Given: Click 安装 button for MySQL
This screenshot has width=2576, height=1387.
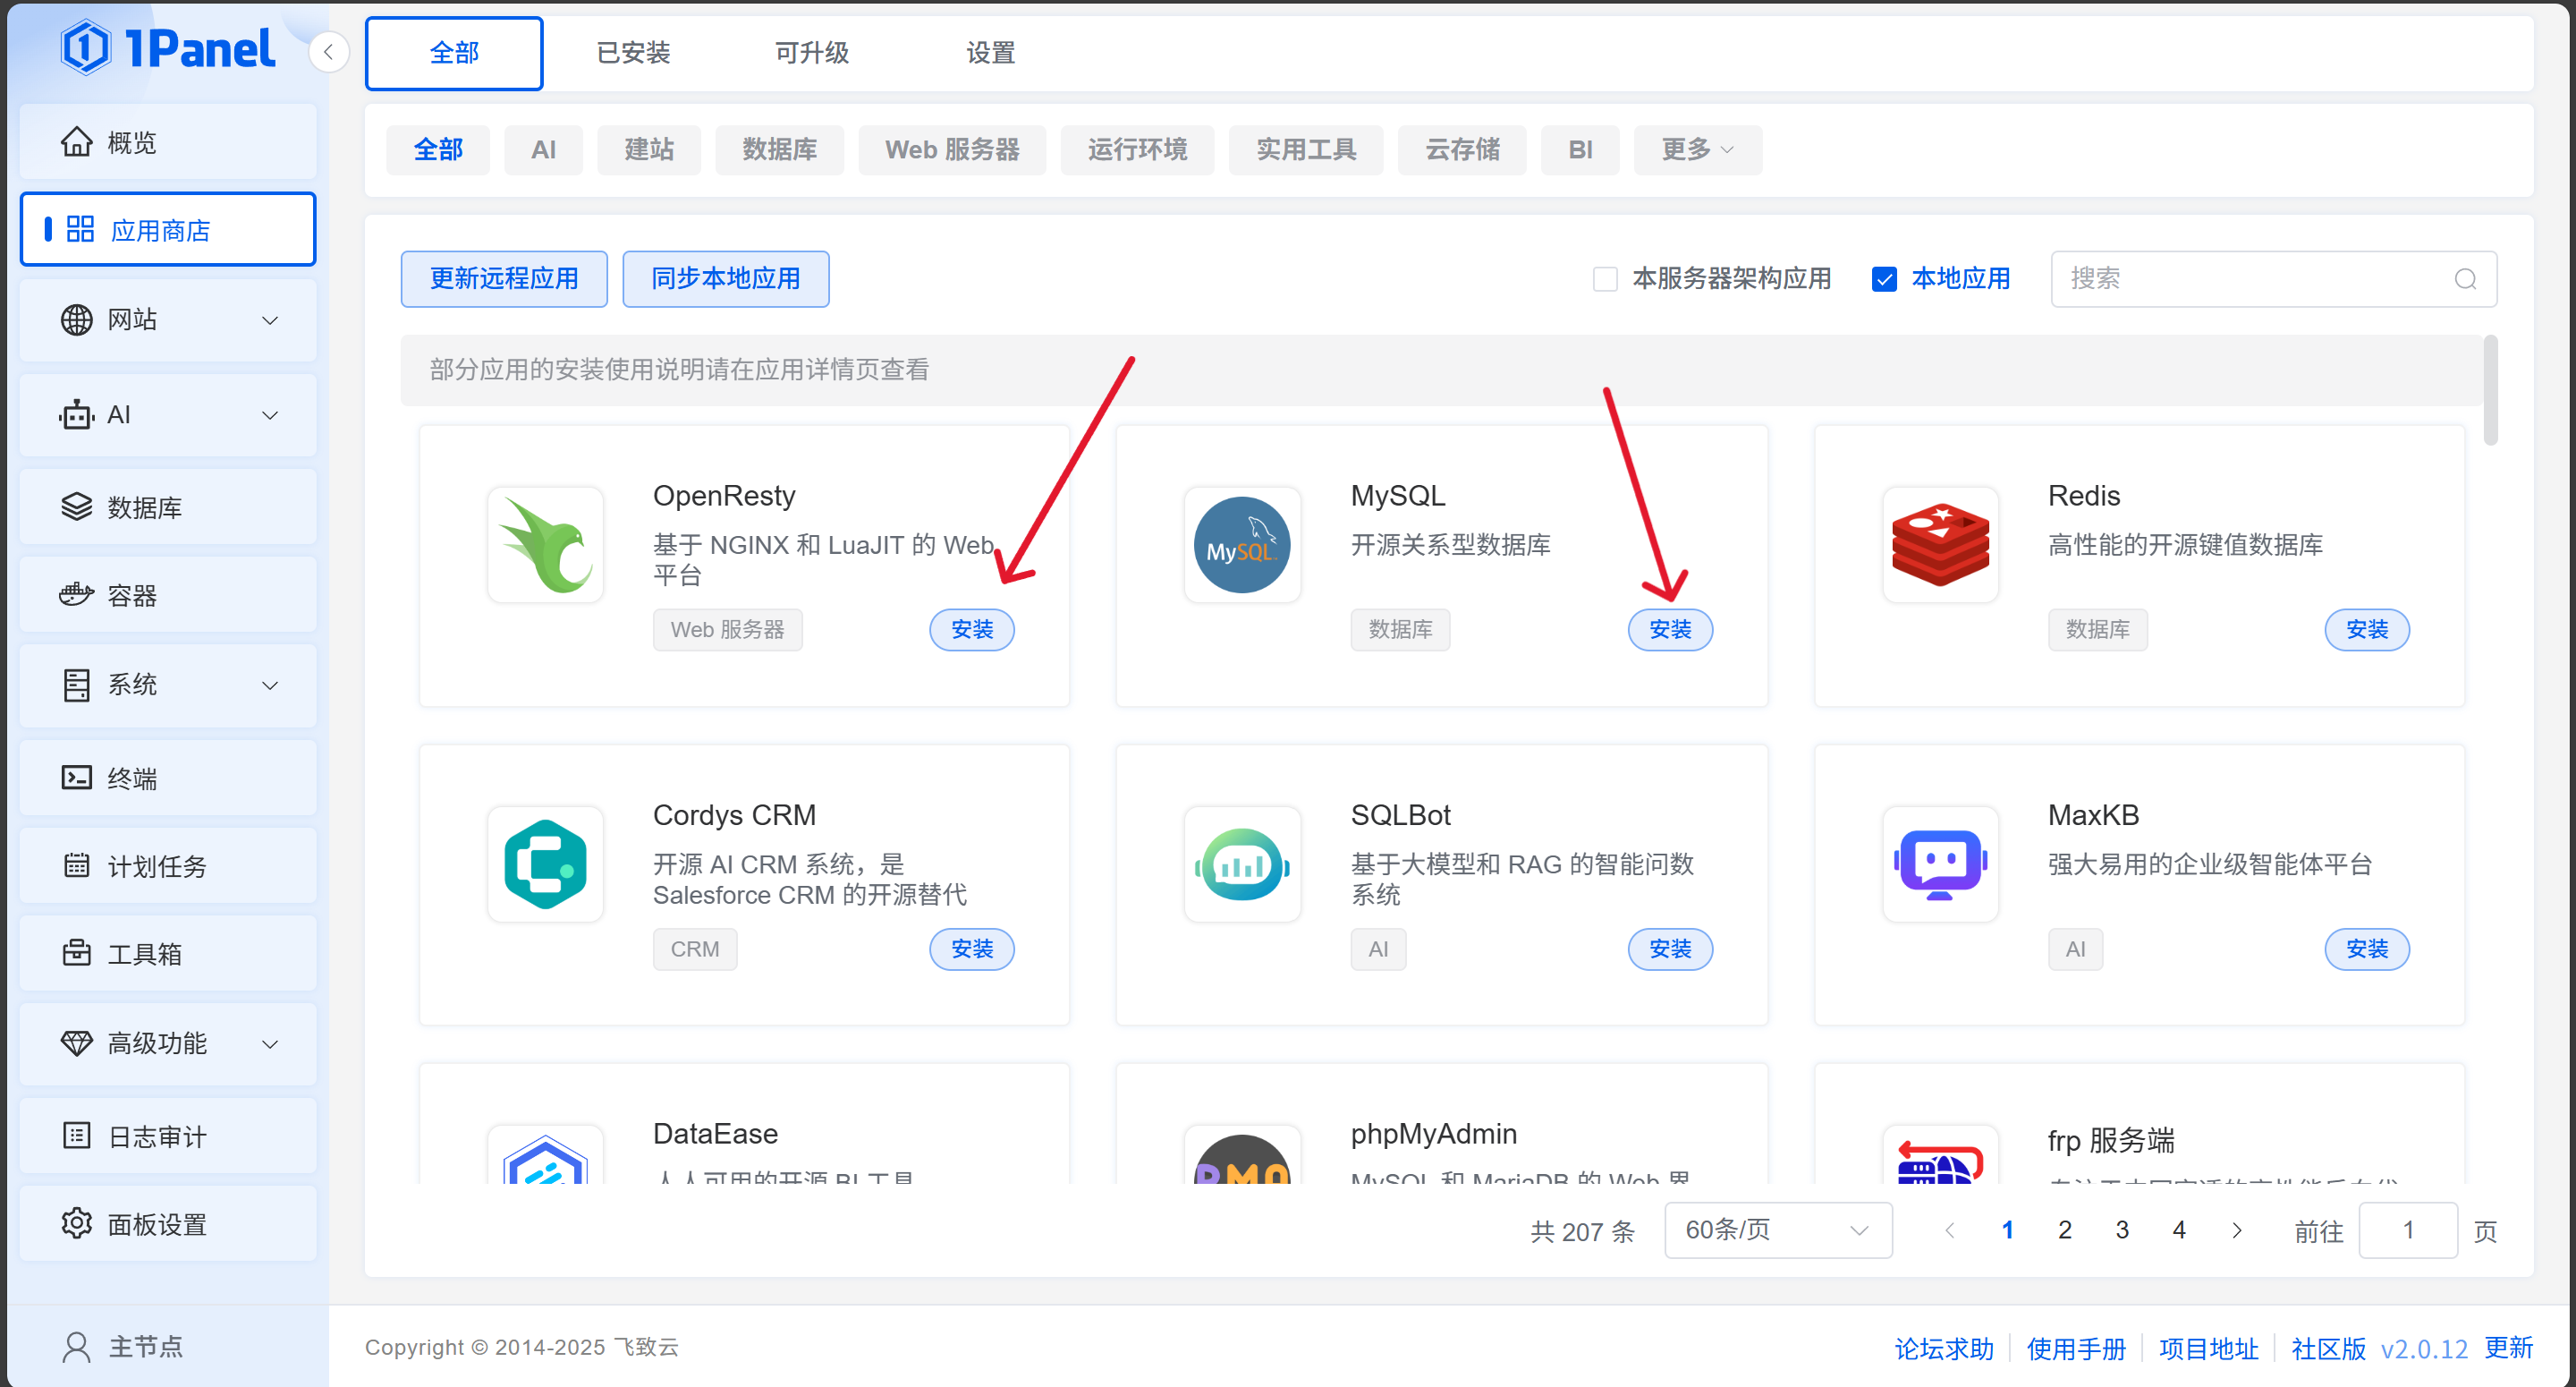Looking at the screenshot, I should [1669, 629].
